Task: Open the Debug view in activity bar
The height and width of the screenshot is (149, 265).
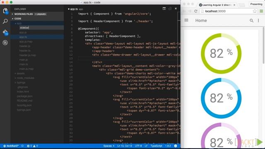Action: point(5,43)
